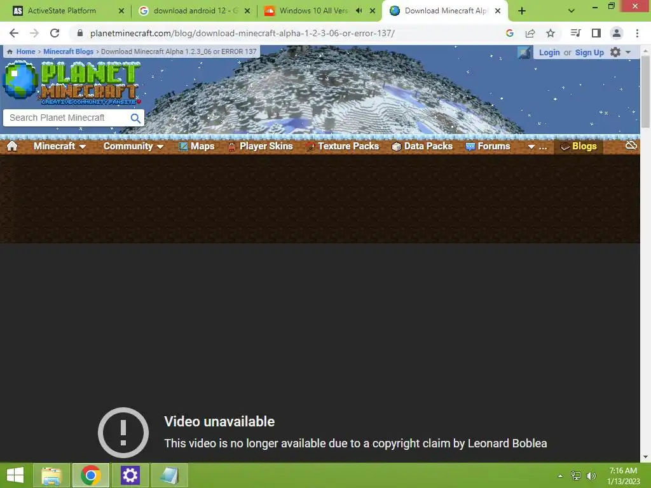Viewport: 651px width, 488px height.
Task: Open the Data Packs section
Action: (x=422, y=146)
